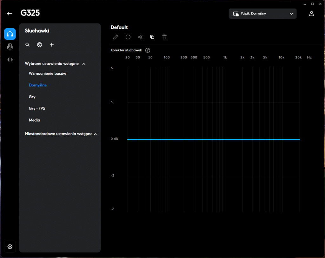Click the plus icon to add preset

(x=52, y=45)
